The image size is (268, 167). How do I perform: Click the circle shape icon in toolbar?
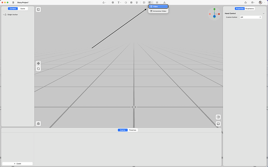pyautogui.click(x=126, y=3)
